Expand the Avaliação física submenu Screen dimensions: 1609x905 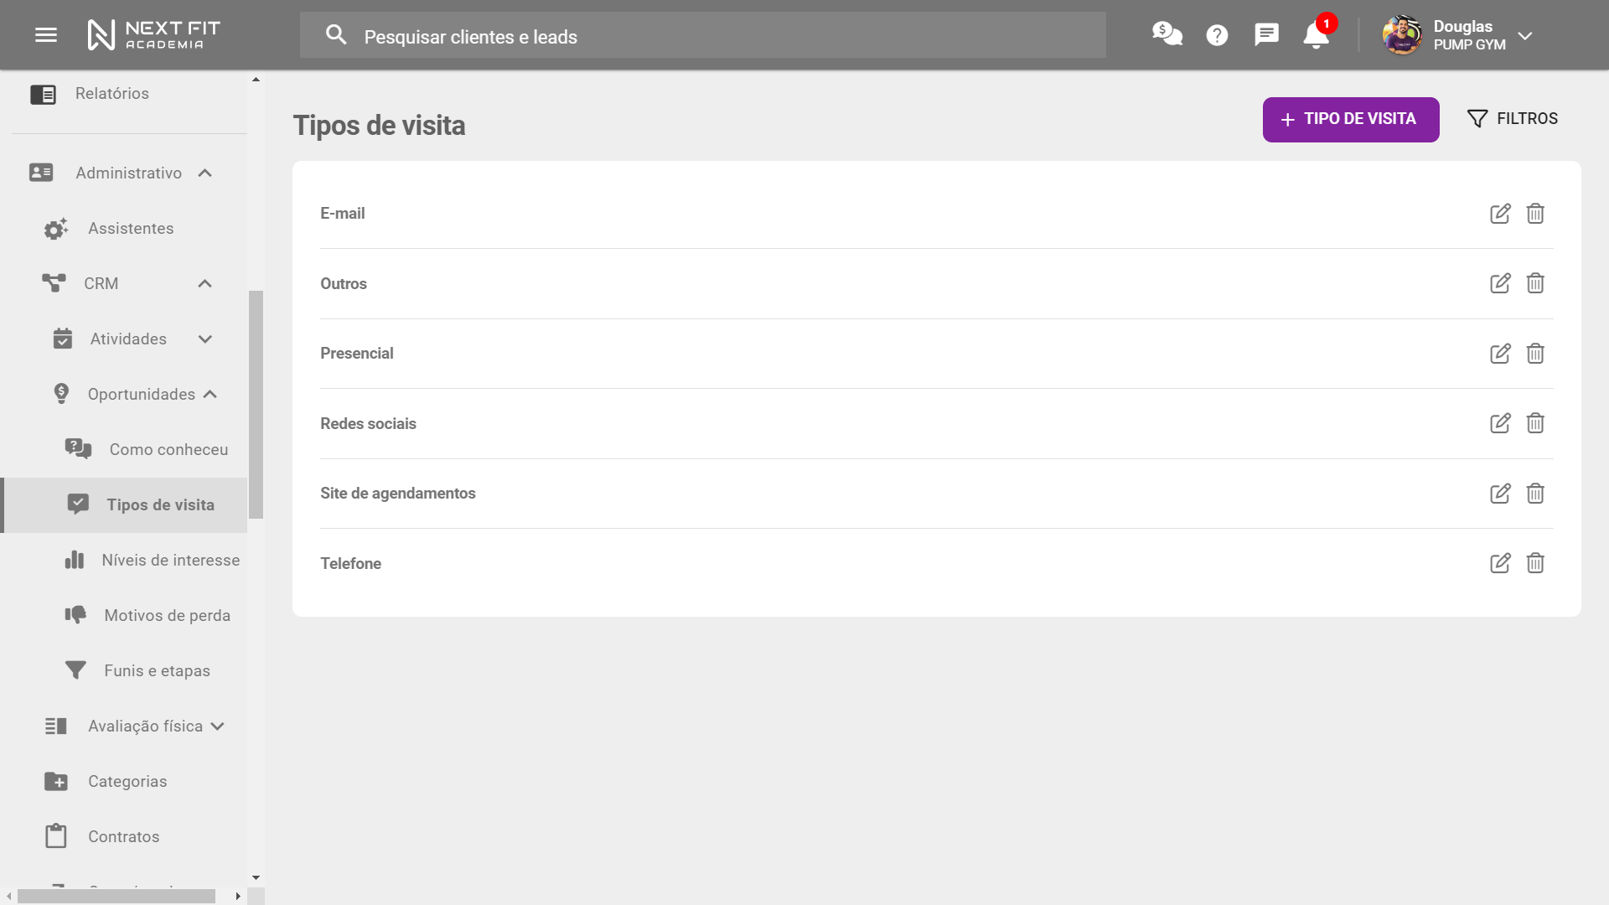(218, 726)
